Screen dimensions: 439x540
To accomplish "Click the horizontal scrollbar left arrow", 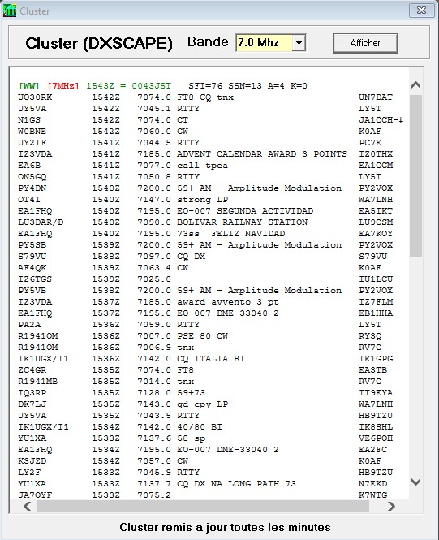I will (x=27, y=506).
